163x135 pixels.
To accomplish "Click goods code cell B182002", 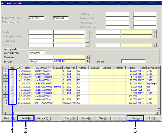I will coord(69,87).
